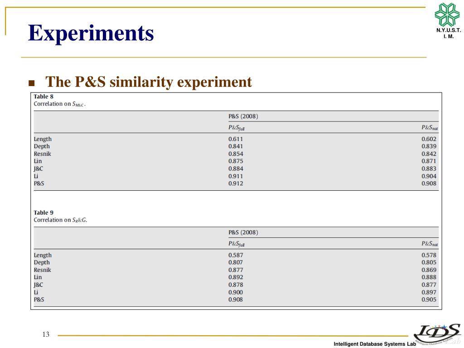Click the value "0.807" in Table 9

coord(236,262)
